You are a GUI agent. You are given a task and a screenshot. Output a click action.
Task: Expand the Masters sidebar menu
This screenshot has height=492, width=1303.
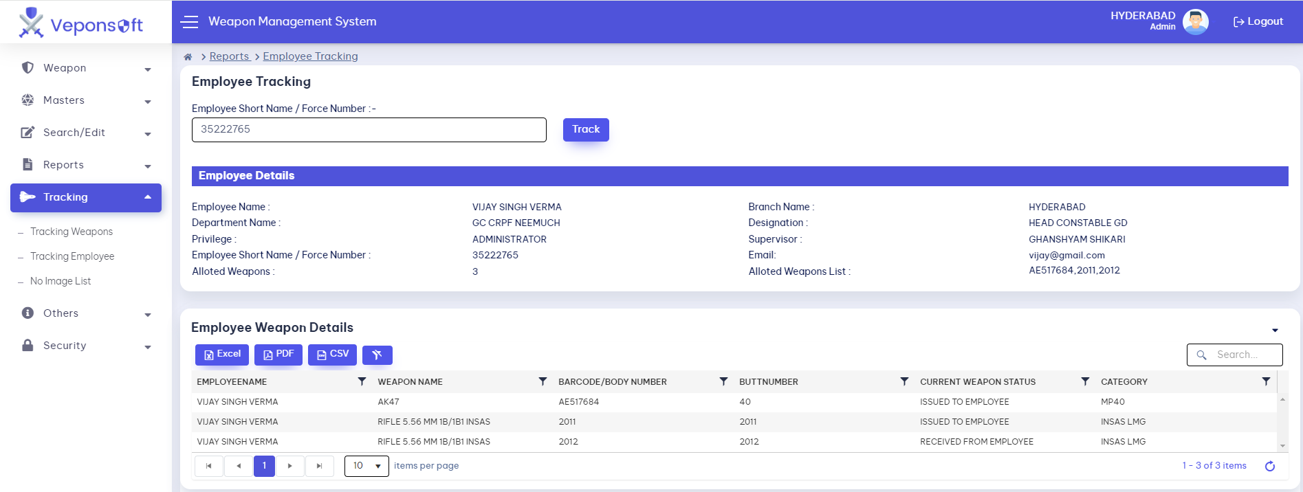[x=86, y=100]
